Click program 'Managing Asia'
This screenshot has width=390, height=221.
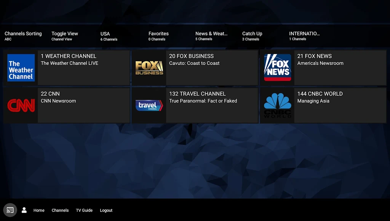pos(313,101)
